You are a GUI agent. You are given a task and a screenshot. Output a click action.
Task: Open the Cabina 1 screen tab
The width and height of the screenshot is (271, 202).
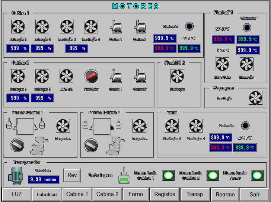(77, 194)
